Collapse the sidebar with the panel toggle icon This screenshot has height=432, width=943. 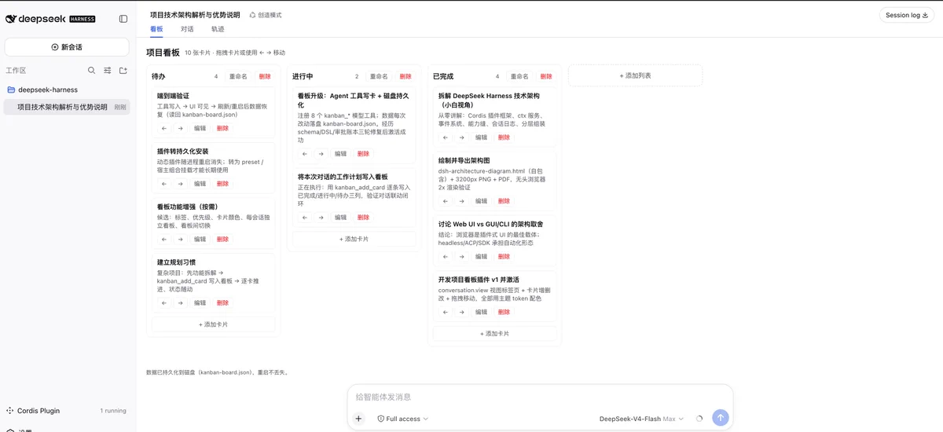point(123,19)
